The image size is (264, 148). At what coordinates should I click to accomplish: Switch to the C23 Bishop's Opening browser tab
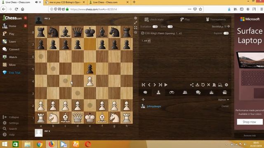65,2
